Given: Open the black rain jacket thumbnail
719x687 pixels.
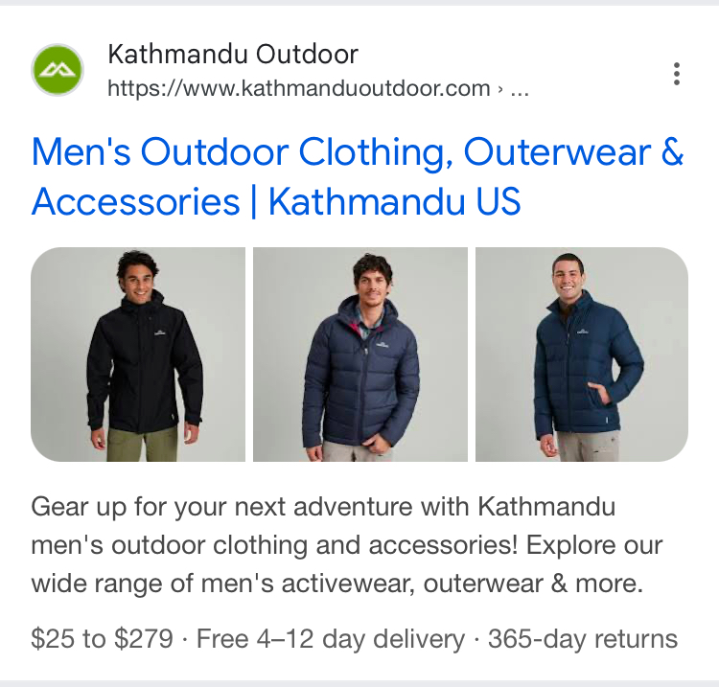Looking at the screenshot, I should pos(138,355).
